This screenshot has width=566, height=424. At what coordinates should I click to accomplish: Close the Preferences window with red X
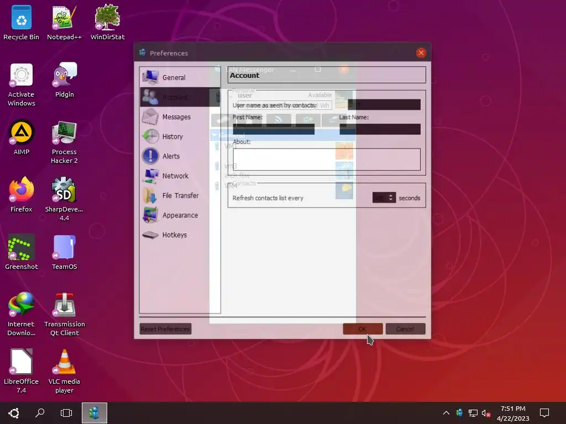click(x=421, y=53)
